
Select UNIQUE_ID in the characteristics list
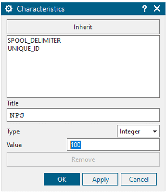coord(23,48)
